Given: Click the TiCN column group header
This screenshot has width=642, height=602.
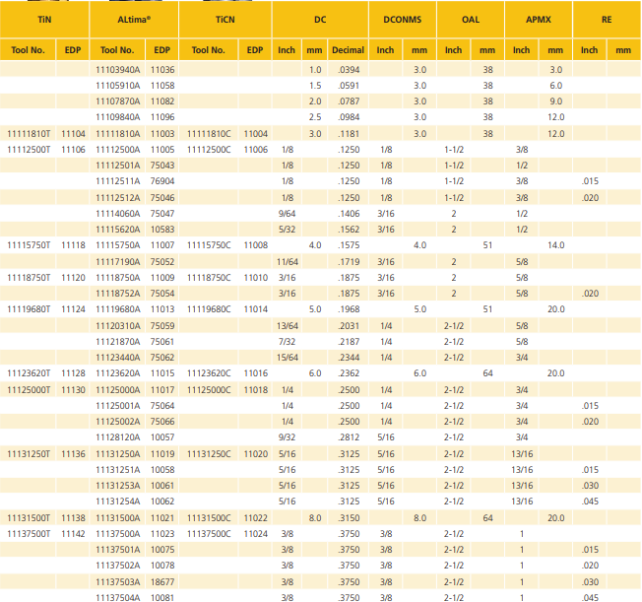Looking at the screenshot, I should pos(226,20).
